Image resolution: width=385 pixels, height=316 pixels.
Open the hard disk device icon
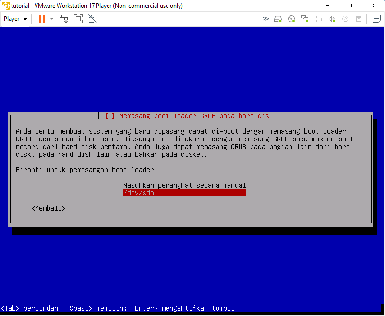point(278,19)
